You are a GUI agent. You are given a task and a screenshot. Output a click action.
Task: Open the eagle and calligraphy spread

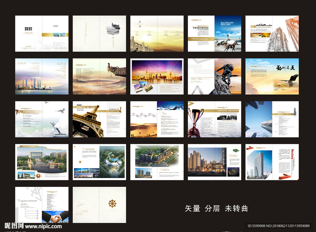[x=272, y=76]
